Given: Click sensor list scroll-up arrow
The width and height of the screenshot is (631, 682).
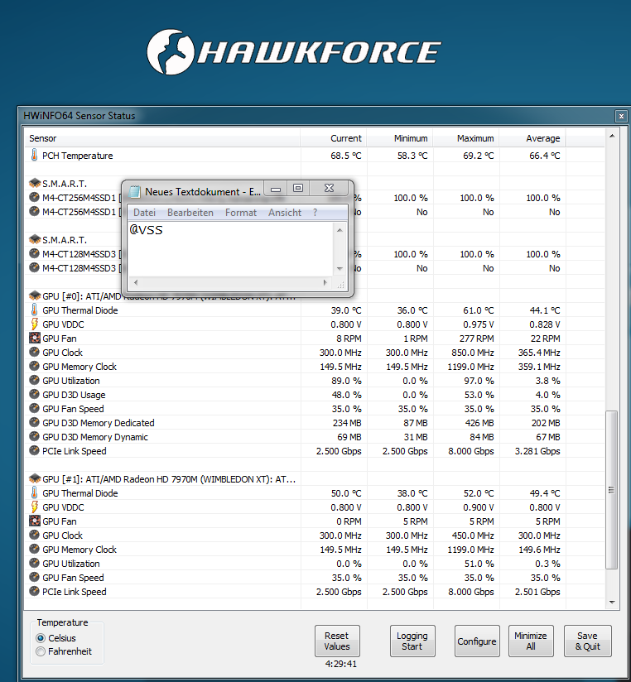Looking at the screenshot, I should [x=612, y=136].
